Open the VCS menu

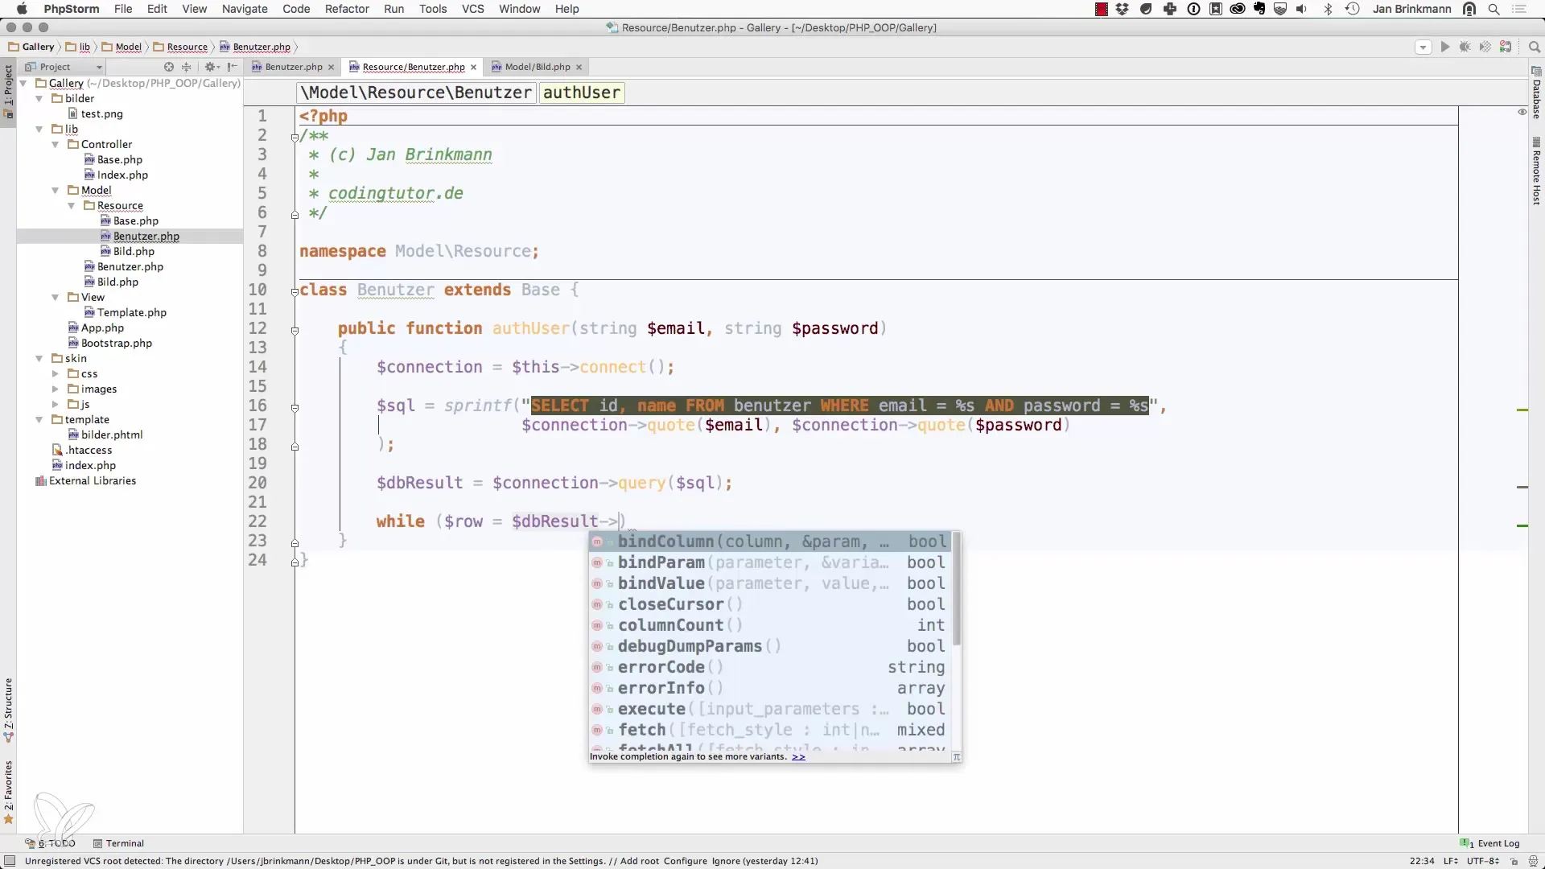472,9
